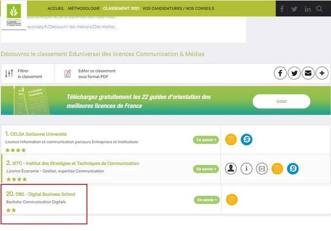Share ranking via round Facebook icon
The image size is (331, 231).
280,73
